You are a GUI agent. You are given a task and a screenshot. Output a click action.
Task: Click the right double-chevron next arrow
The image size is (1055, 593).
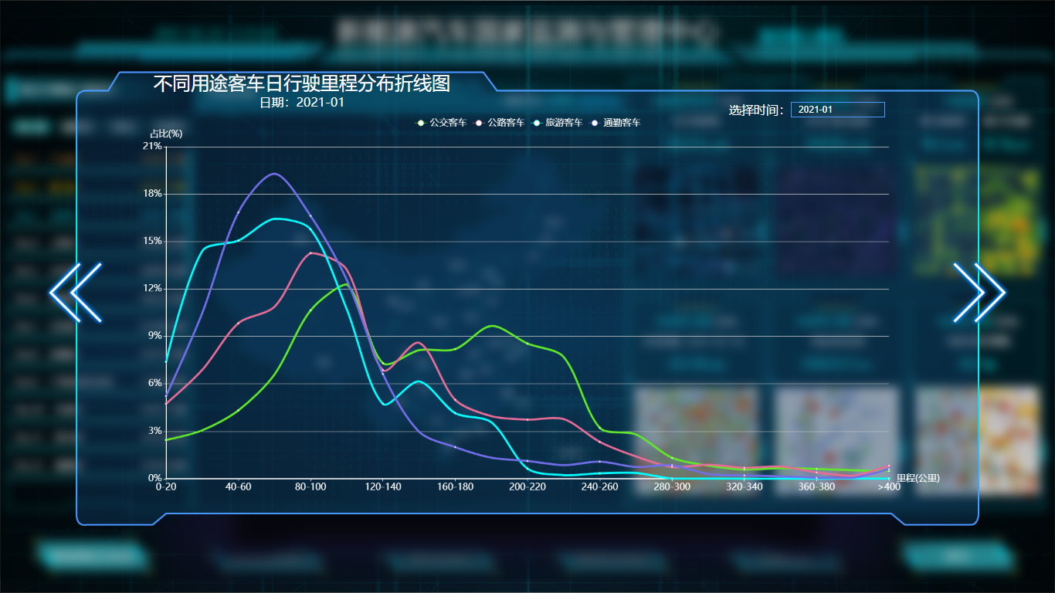pos(979,293)
